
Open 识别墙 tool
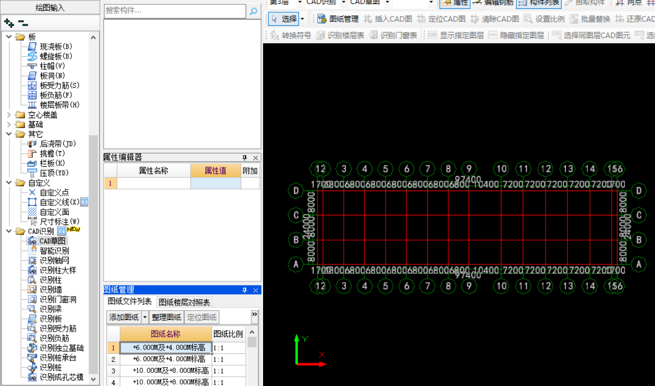click(x=51, y=290)
